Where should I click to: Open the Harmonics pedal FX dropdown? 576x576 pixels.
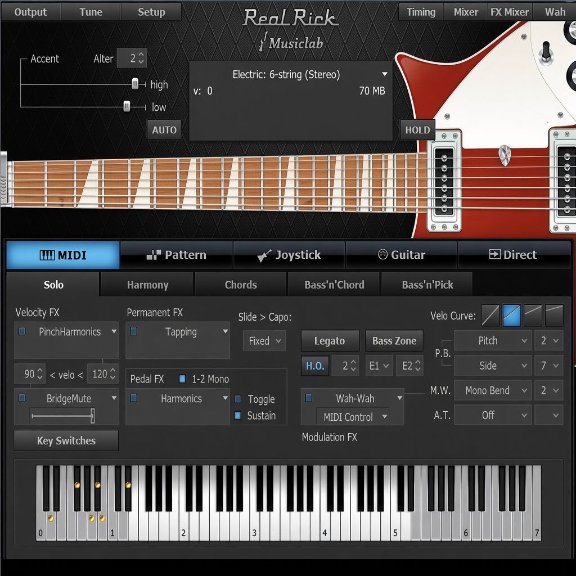point(226,398)
